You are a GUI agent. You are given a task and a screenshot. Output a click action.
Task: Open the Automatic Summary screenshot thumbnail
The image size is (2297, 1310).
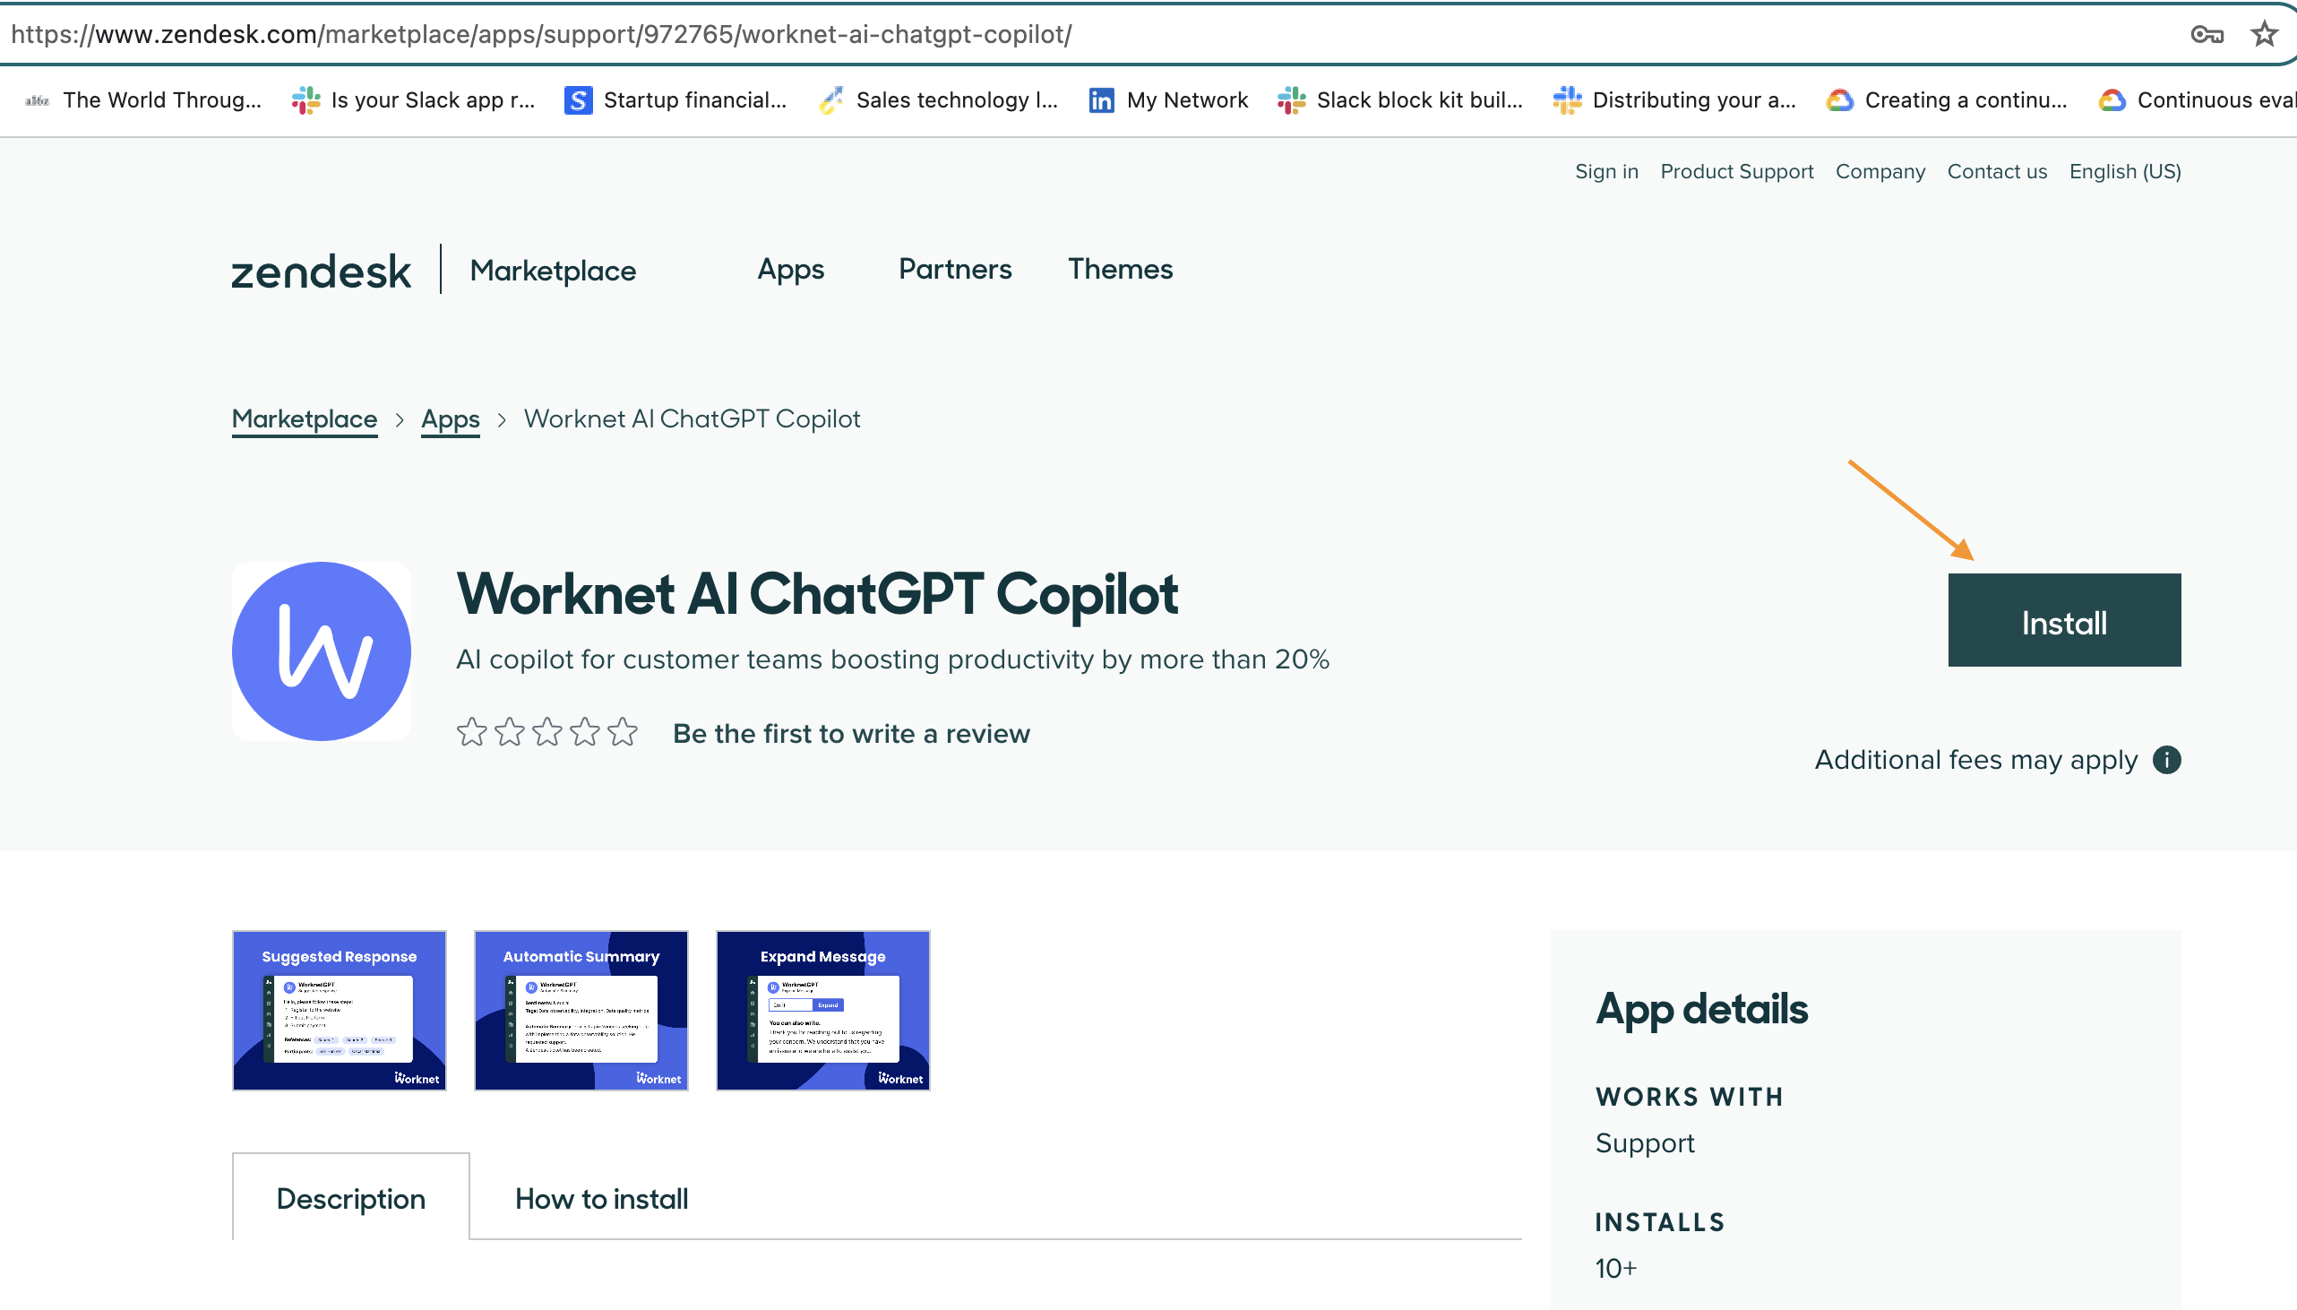[581, 1011]
